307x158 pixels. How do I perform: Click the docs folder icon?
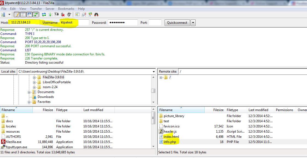click(x=3, y=121)
